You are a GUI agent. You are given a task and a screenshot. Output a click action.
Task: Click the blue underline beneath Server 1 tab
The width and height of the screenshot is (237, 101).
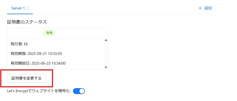tap(20, 14)
